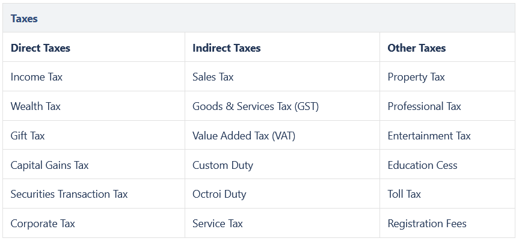Viewport: 519px width, 241px height.
Task: Click the Taxes table title
Action: pyautogui.click(x=25, y=19)
